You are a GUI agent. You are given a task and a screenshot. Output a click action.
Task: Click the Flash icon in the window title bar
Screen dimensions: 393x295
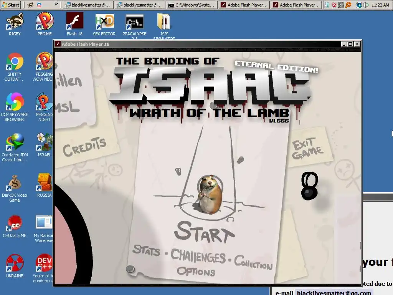click(58, 44)
